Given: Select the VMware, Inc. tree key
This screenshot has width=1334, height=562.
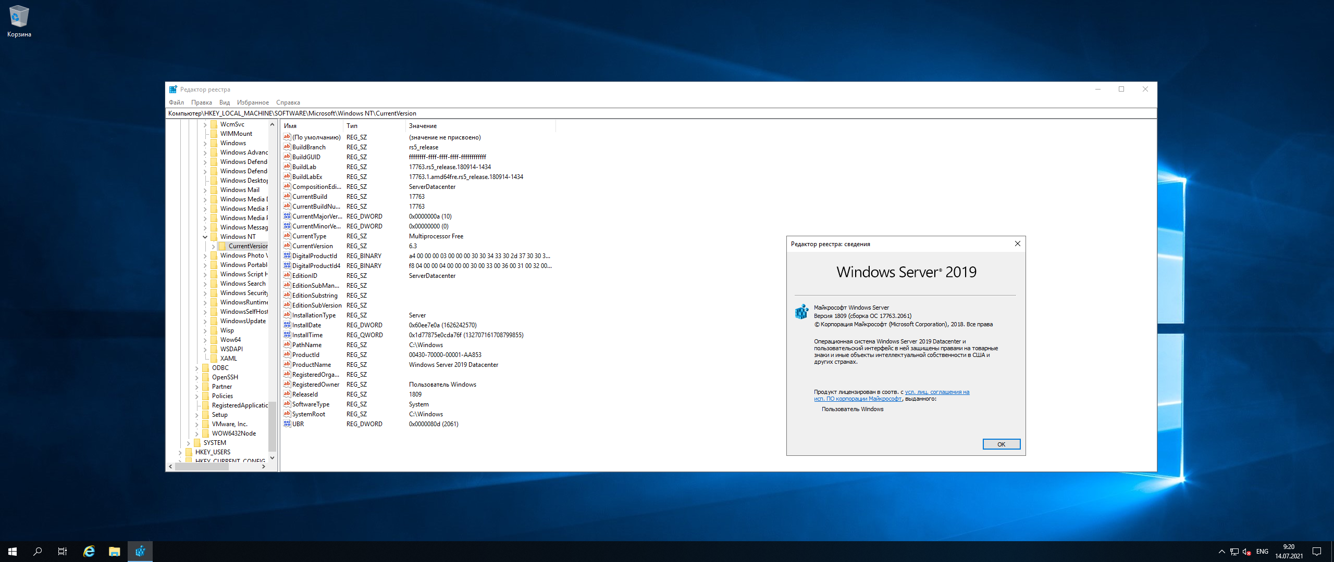Looking at the screenshot, I should coord(229,424).
